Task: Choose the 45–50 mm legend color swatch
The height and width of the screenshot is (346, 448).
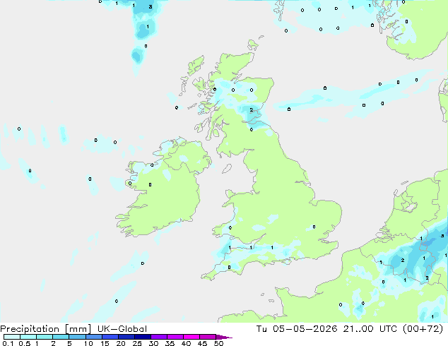Action: click(208, 337)
